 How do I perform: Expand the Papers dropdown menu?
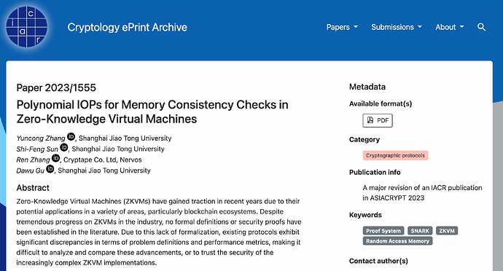pos(342,27)
